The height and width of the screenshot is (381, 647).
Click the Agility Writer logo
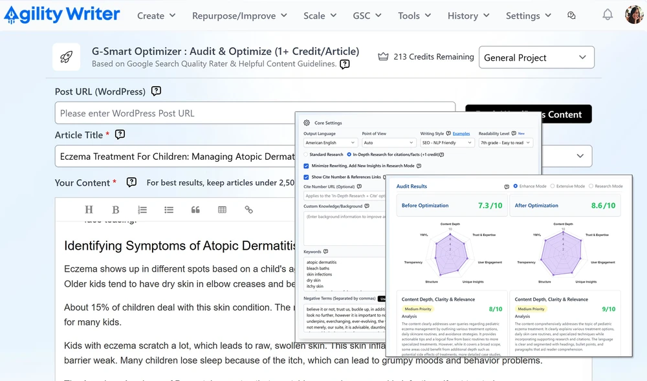click(61, 14)
